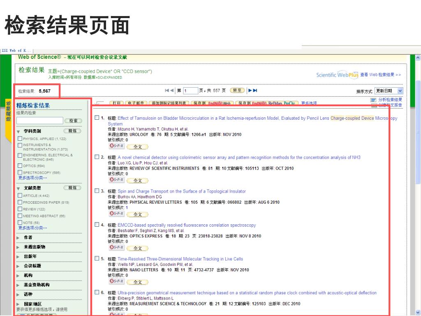Open the 分析检索结果 link
Image resolution: width=421 pixels, height=316 pixels.
click(390, 100)
